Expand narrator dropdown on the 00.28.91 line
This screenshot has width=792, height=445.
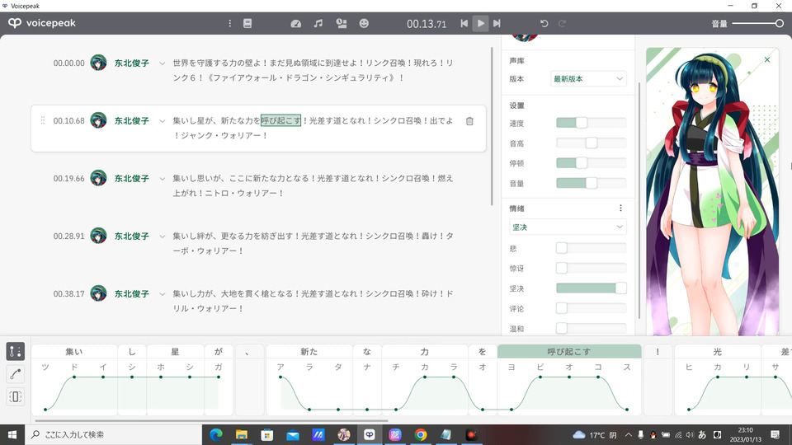click(x=163, y=237)
